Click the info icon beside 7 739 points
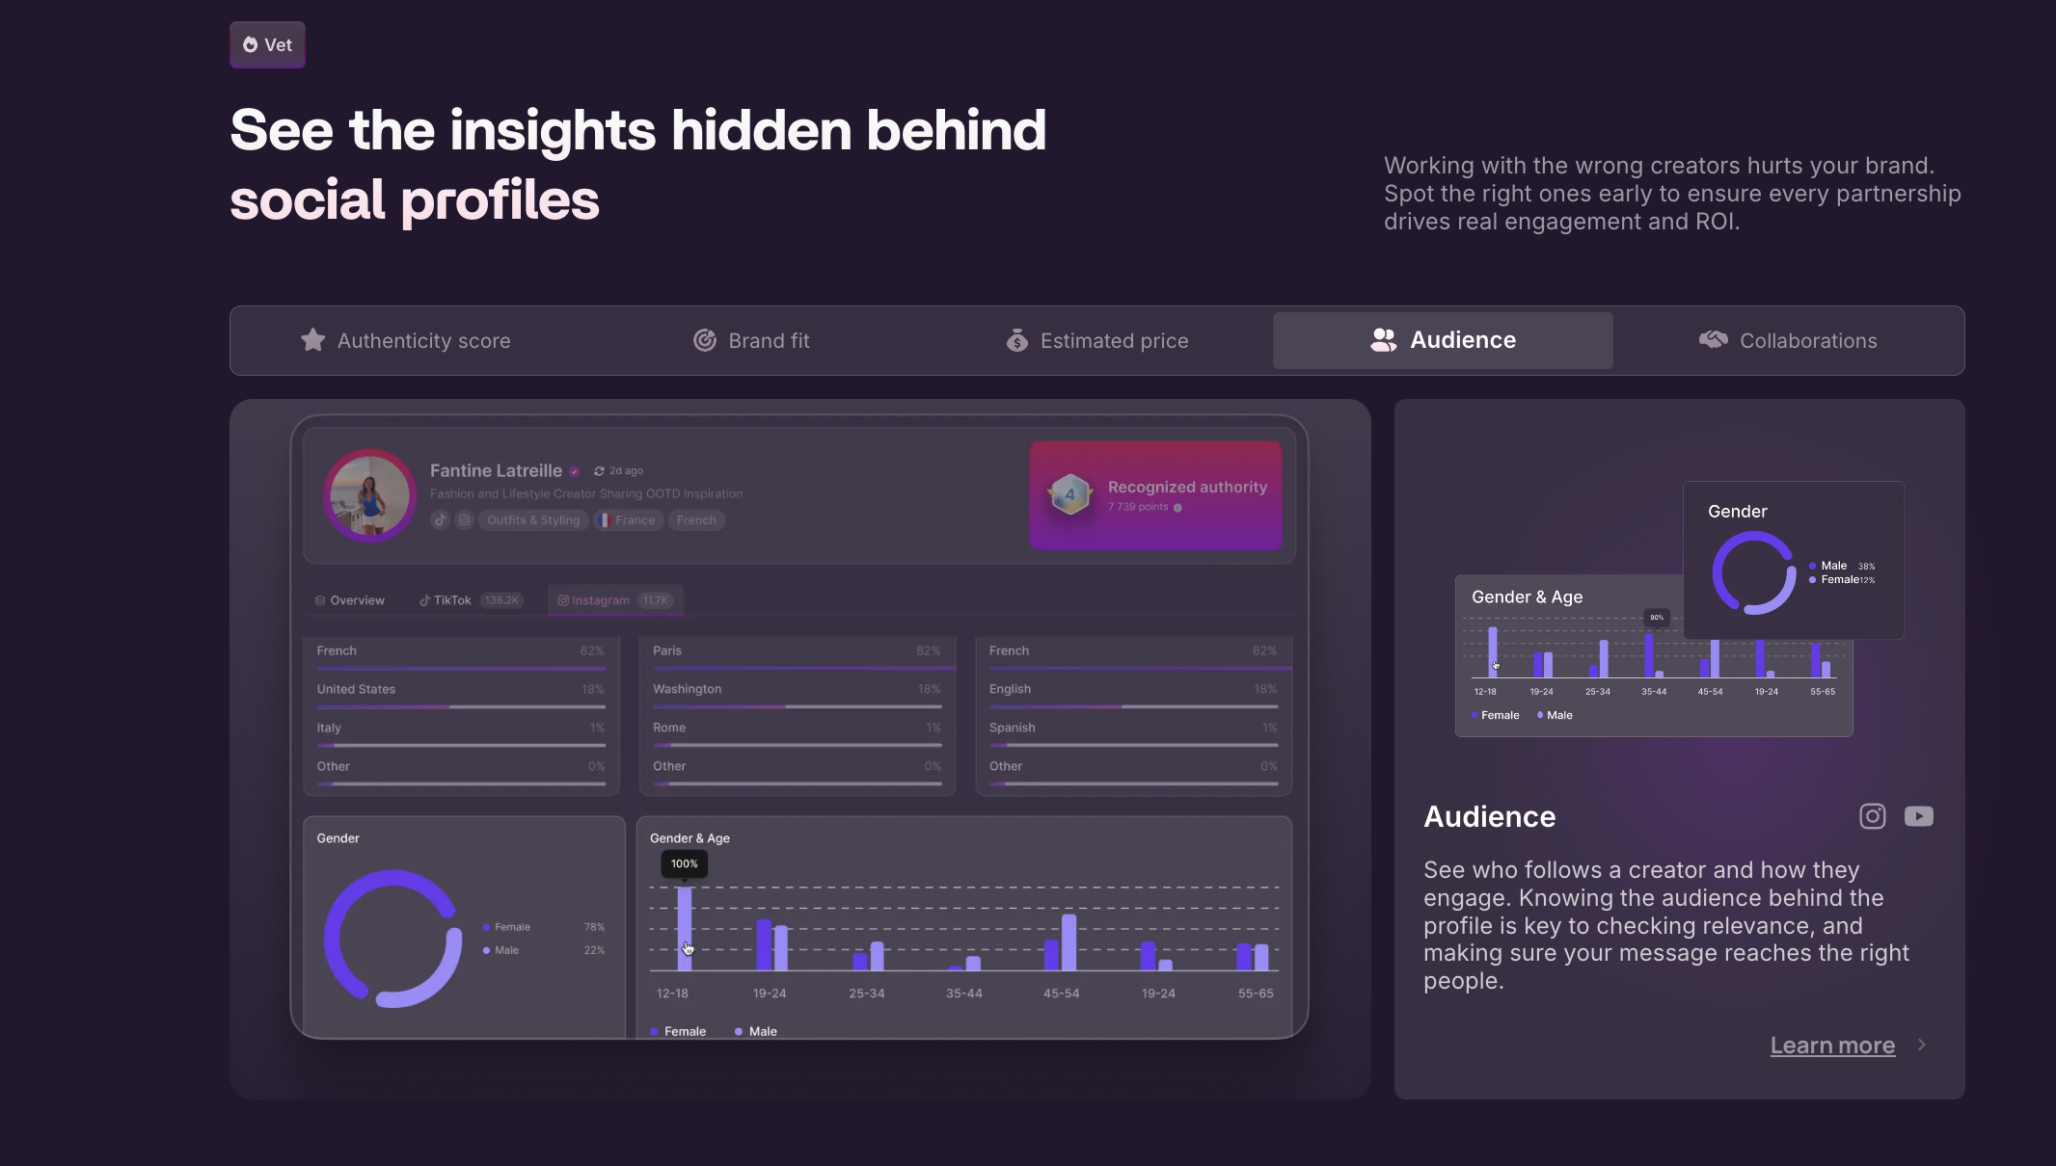 (x=1177, y=508)
